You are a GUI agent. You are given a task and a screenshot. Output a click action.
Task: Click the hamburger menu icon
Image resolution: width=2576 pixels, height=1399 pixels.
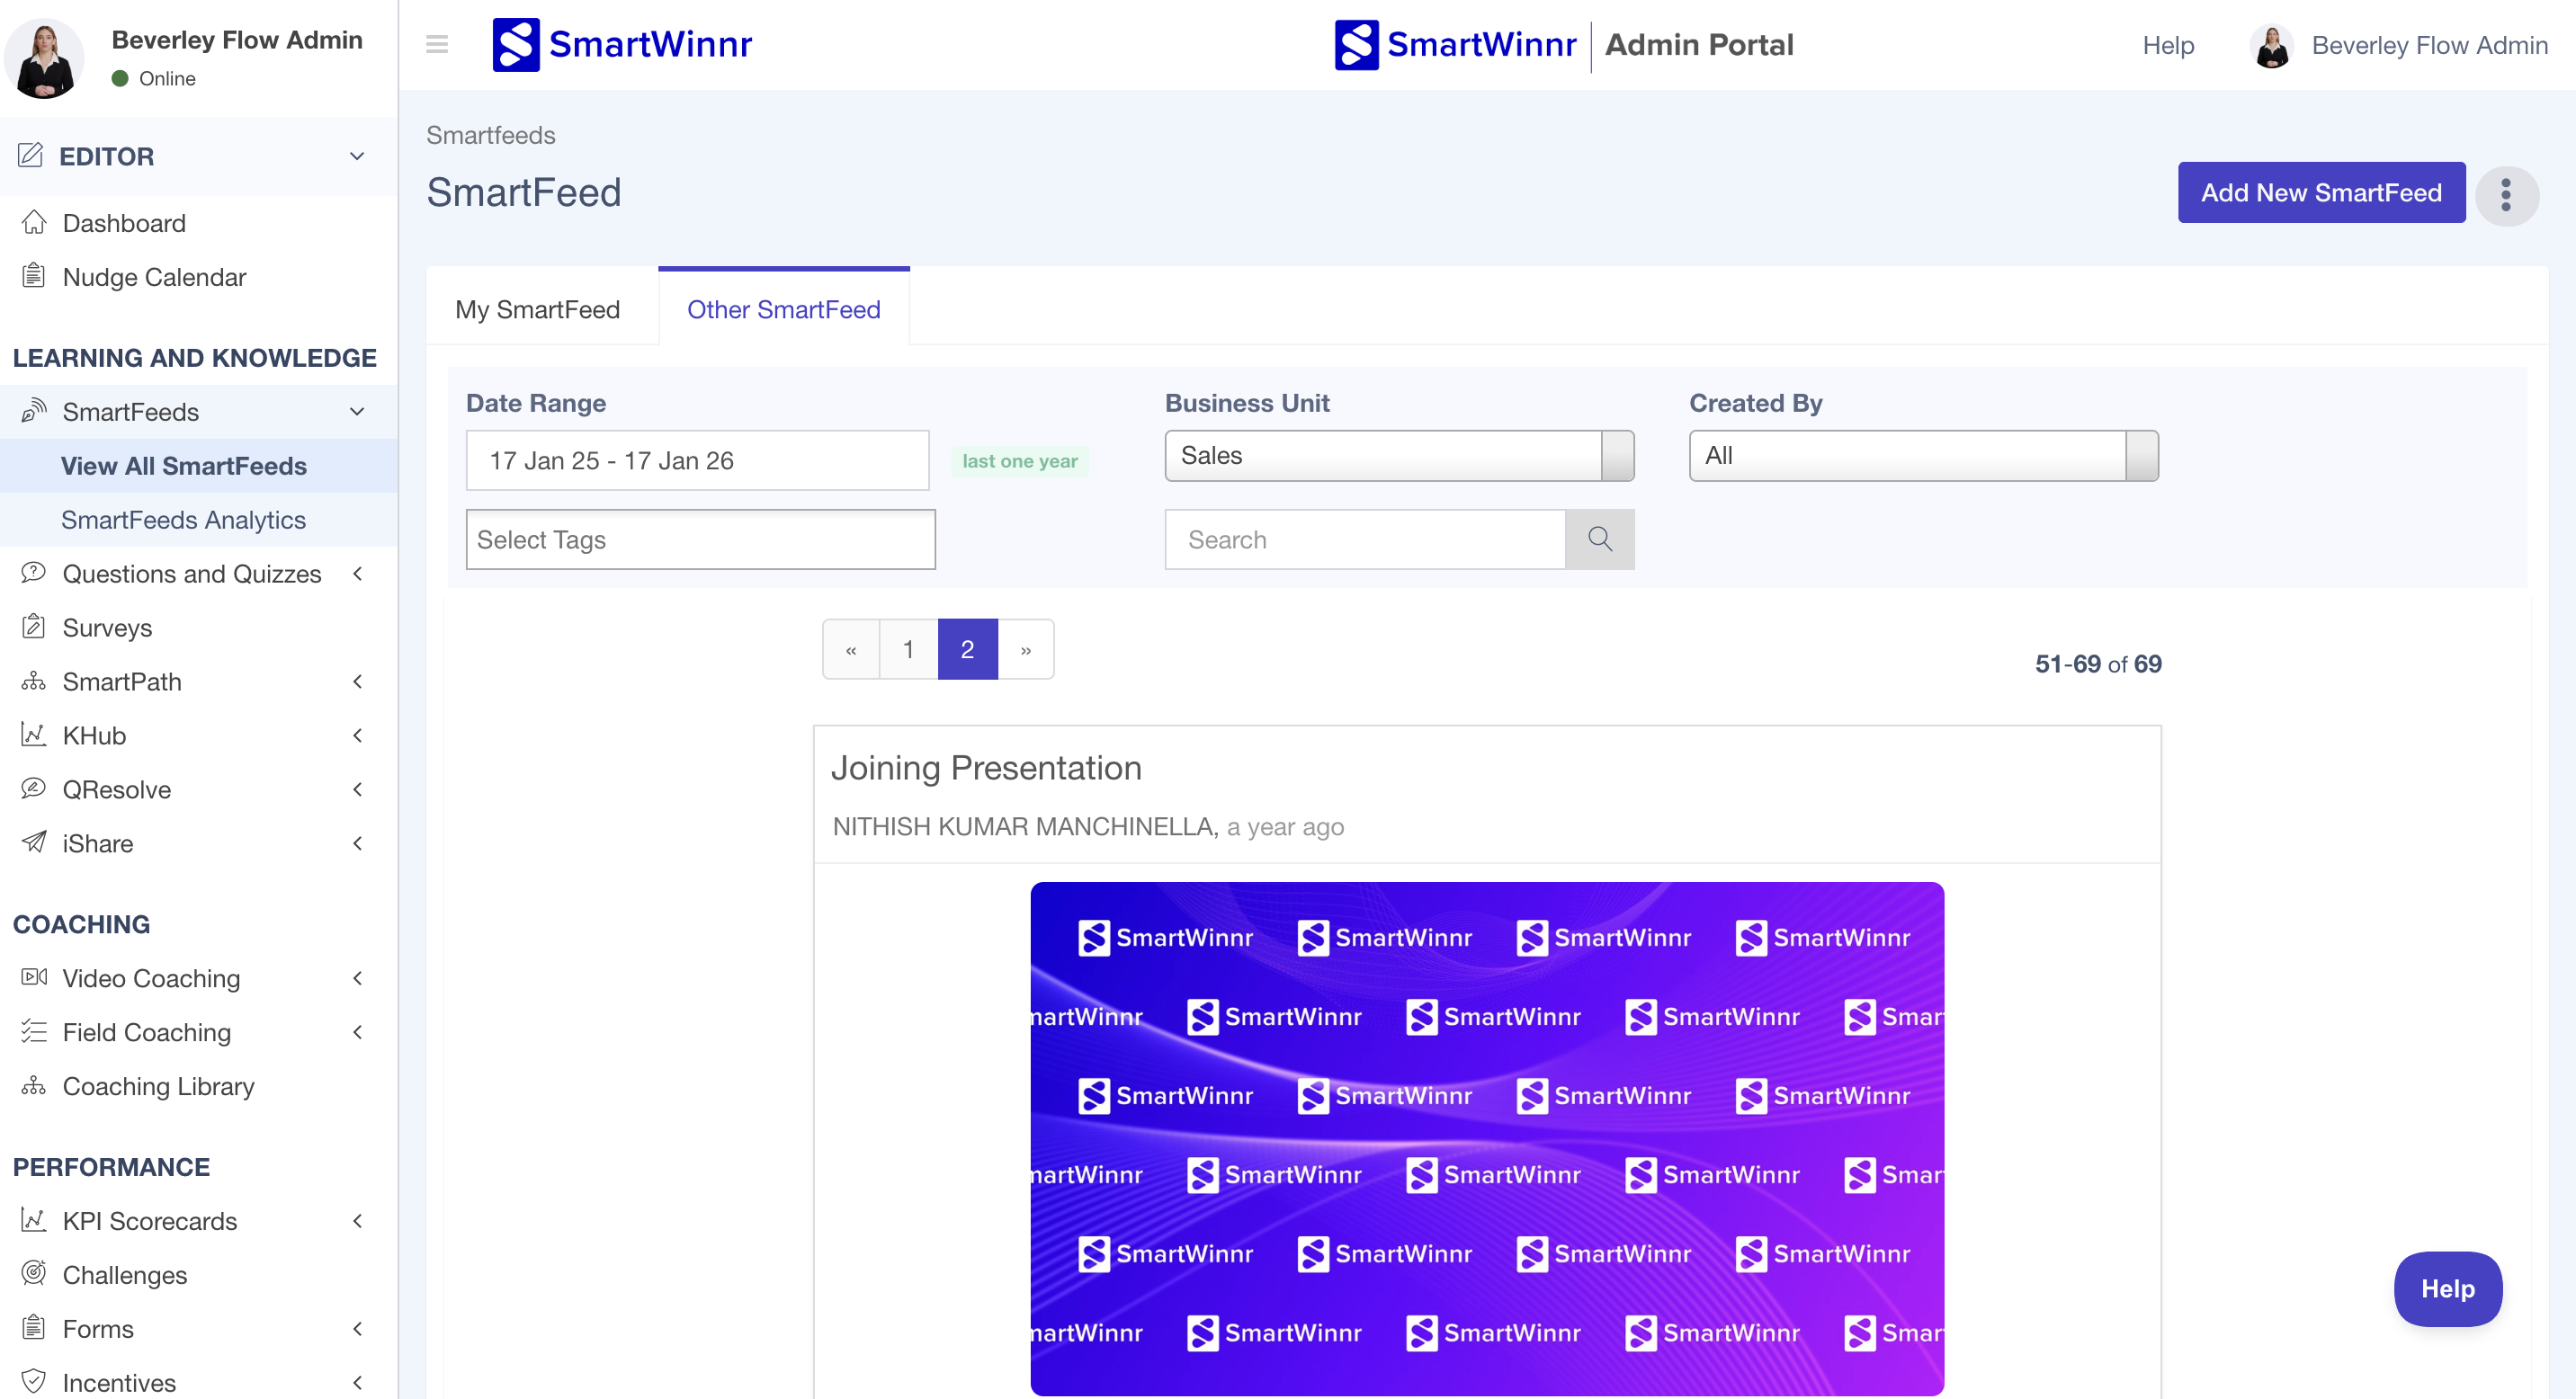pos(436,44)
